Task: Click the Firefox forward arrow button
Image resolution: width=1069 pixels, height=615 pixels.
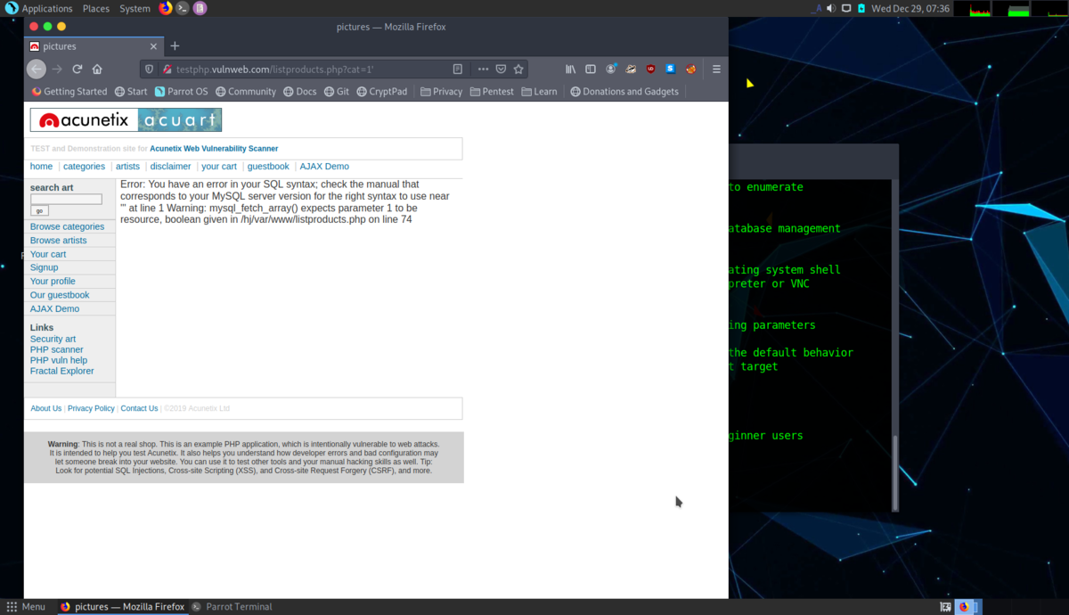Action: click(57, 69)
